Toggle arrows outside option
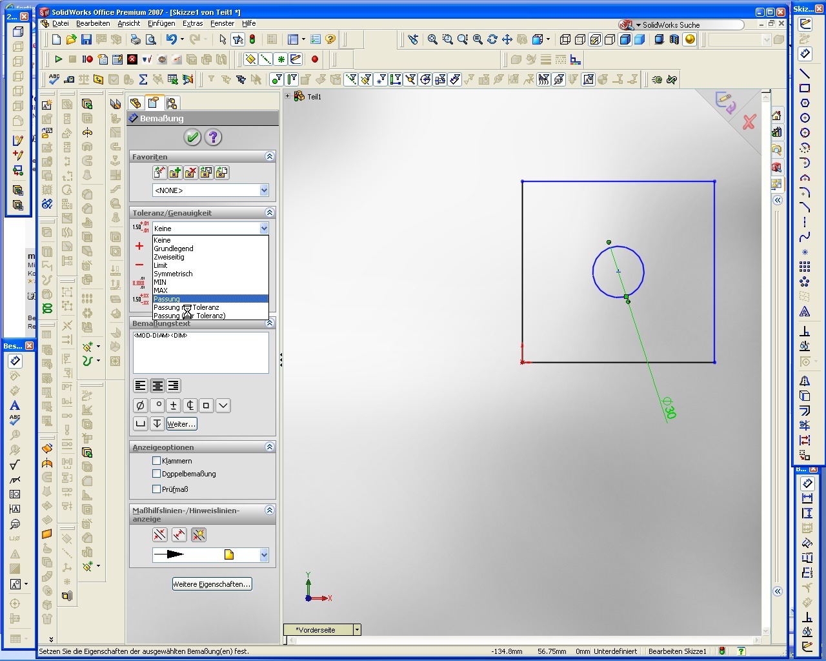The height and width of the screenshot is (661, 826). tap(159, 534)
